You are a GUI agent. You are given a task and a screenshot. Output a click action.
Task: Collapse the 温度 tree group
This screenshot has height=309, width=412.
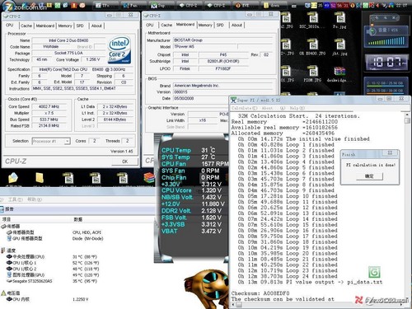tap(3, 250)
